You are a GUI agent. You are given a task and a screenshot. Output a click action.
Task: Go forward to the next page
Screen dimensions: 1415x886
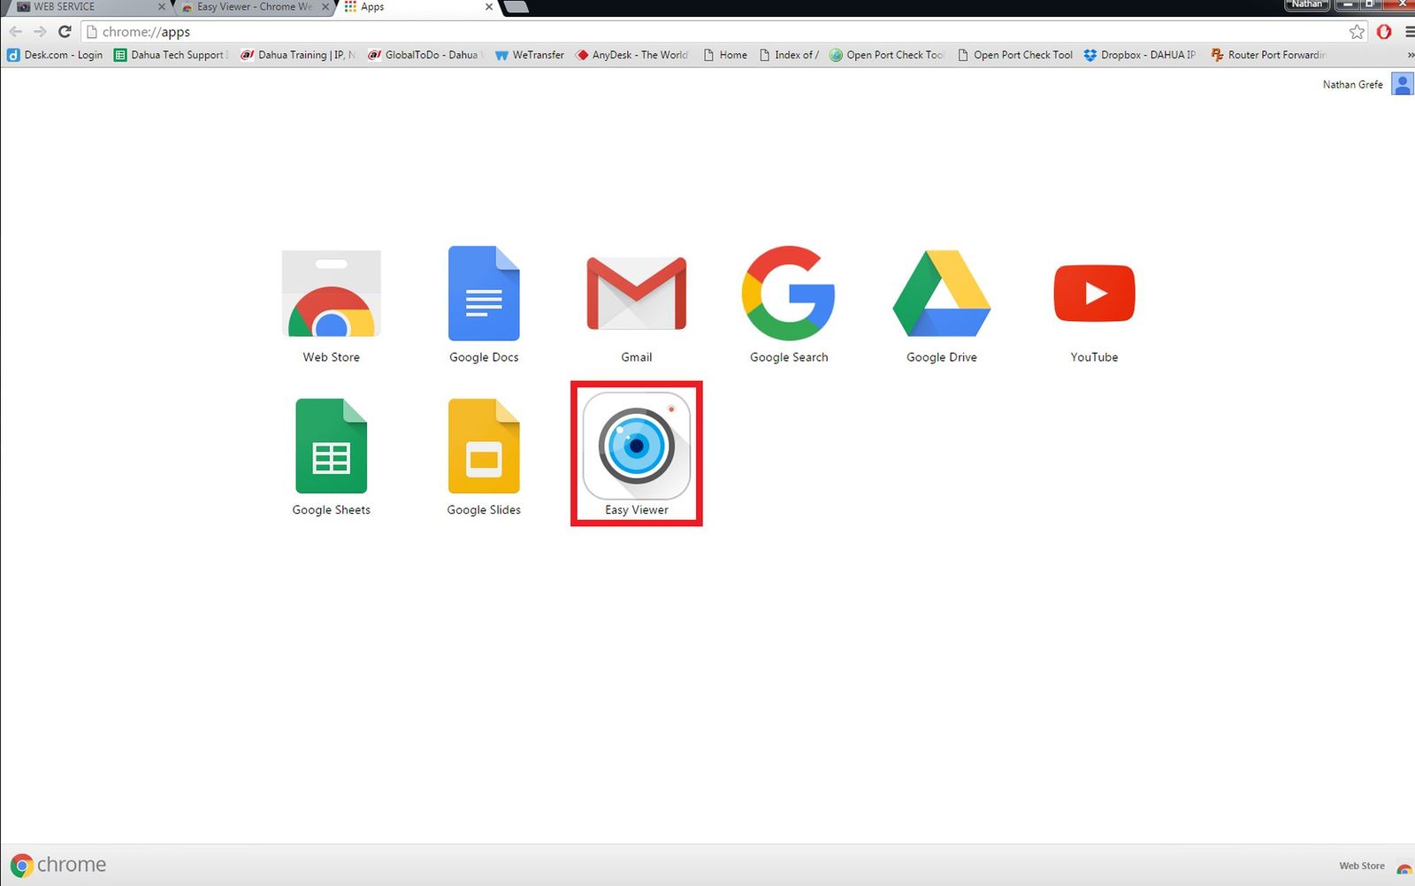click(40, 32)
